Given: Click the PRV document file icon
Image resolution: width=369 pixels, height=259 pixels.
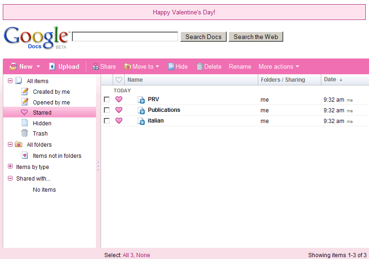Looking at the screenshot, I should tap(141, 100).
